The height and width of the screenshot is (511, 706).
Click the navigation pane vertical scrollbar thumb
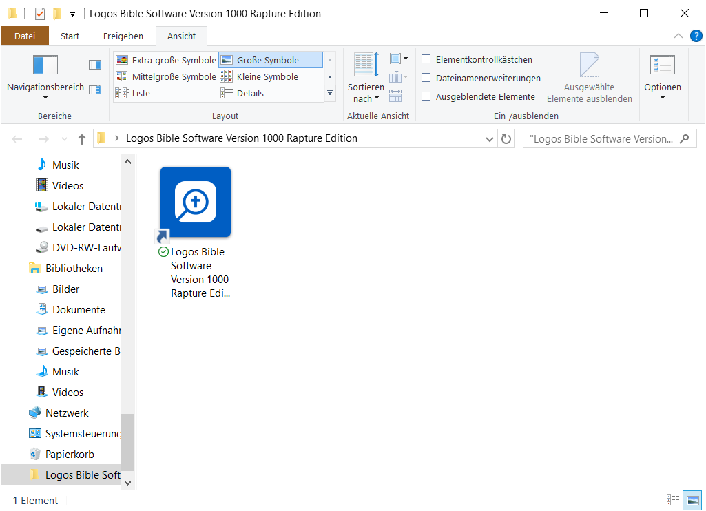(x=127, y=441)
